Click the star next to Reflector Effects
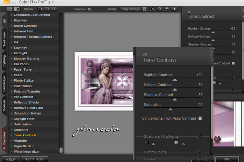 point(12,102)
